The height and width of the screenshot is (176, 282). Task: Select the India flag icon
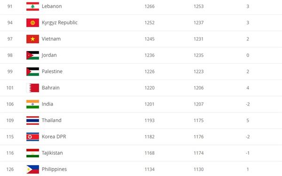point(32,104)
